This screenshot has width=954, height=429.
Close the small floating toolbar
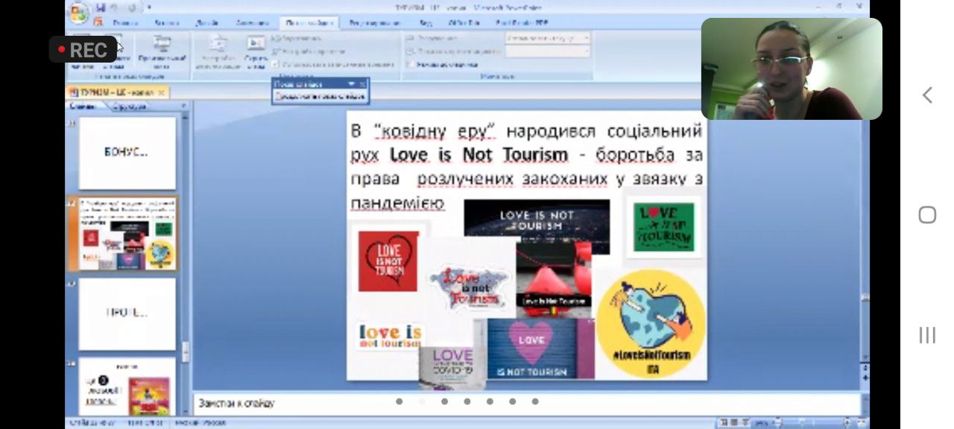pyautogui.click(x=363, y=84)
